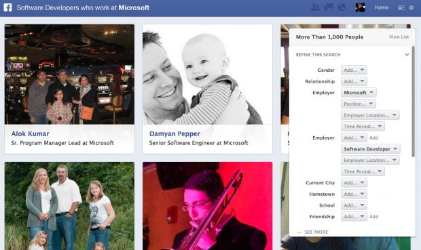Collapse the Refine This Search section
Screen dimensions: 421x250
[407, 55]
